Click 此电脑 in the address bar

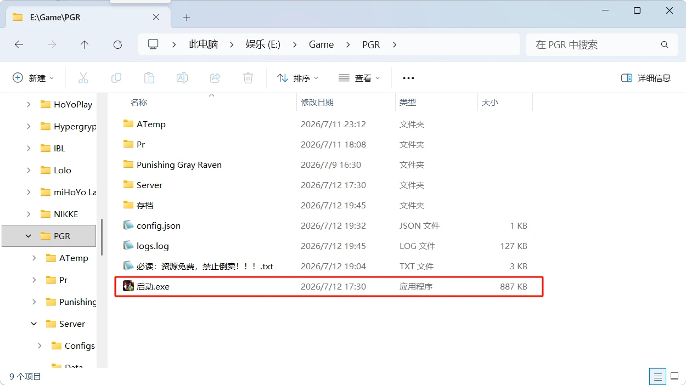tap(203, 45)
